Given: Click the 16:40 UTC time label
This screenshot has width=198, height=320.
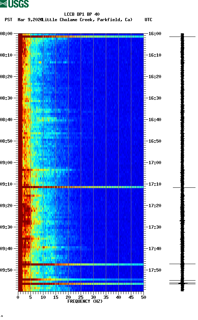Looking at the screenshot, I should (x=155, y=120).
